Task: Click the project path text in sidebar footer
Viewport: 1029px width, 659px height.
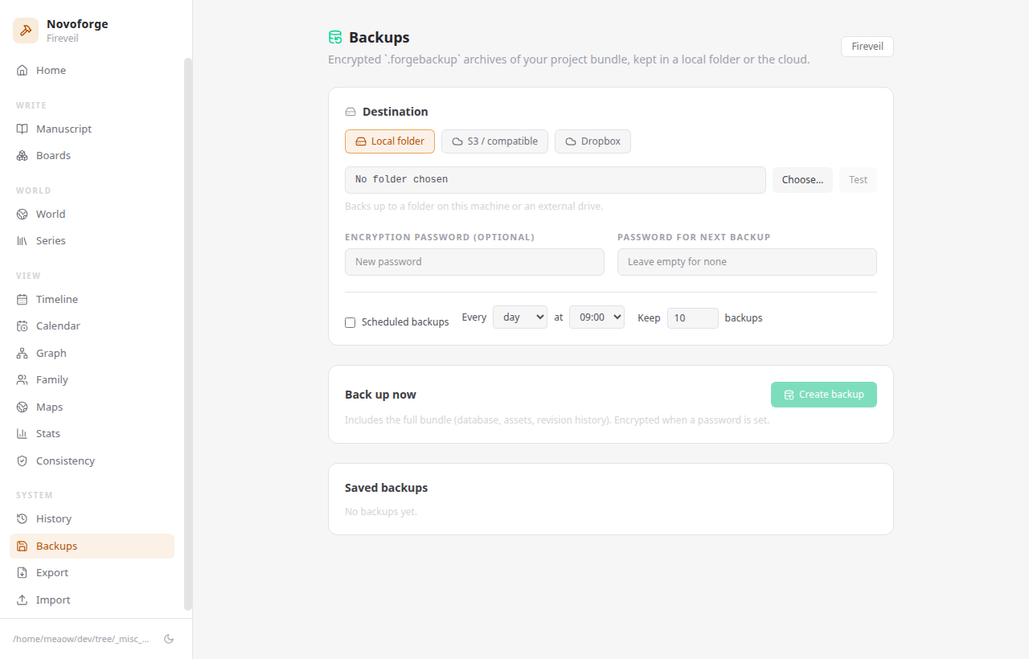Action: click(x=81, y=639)
